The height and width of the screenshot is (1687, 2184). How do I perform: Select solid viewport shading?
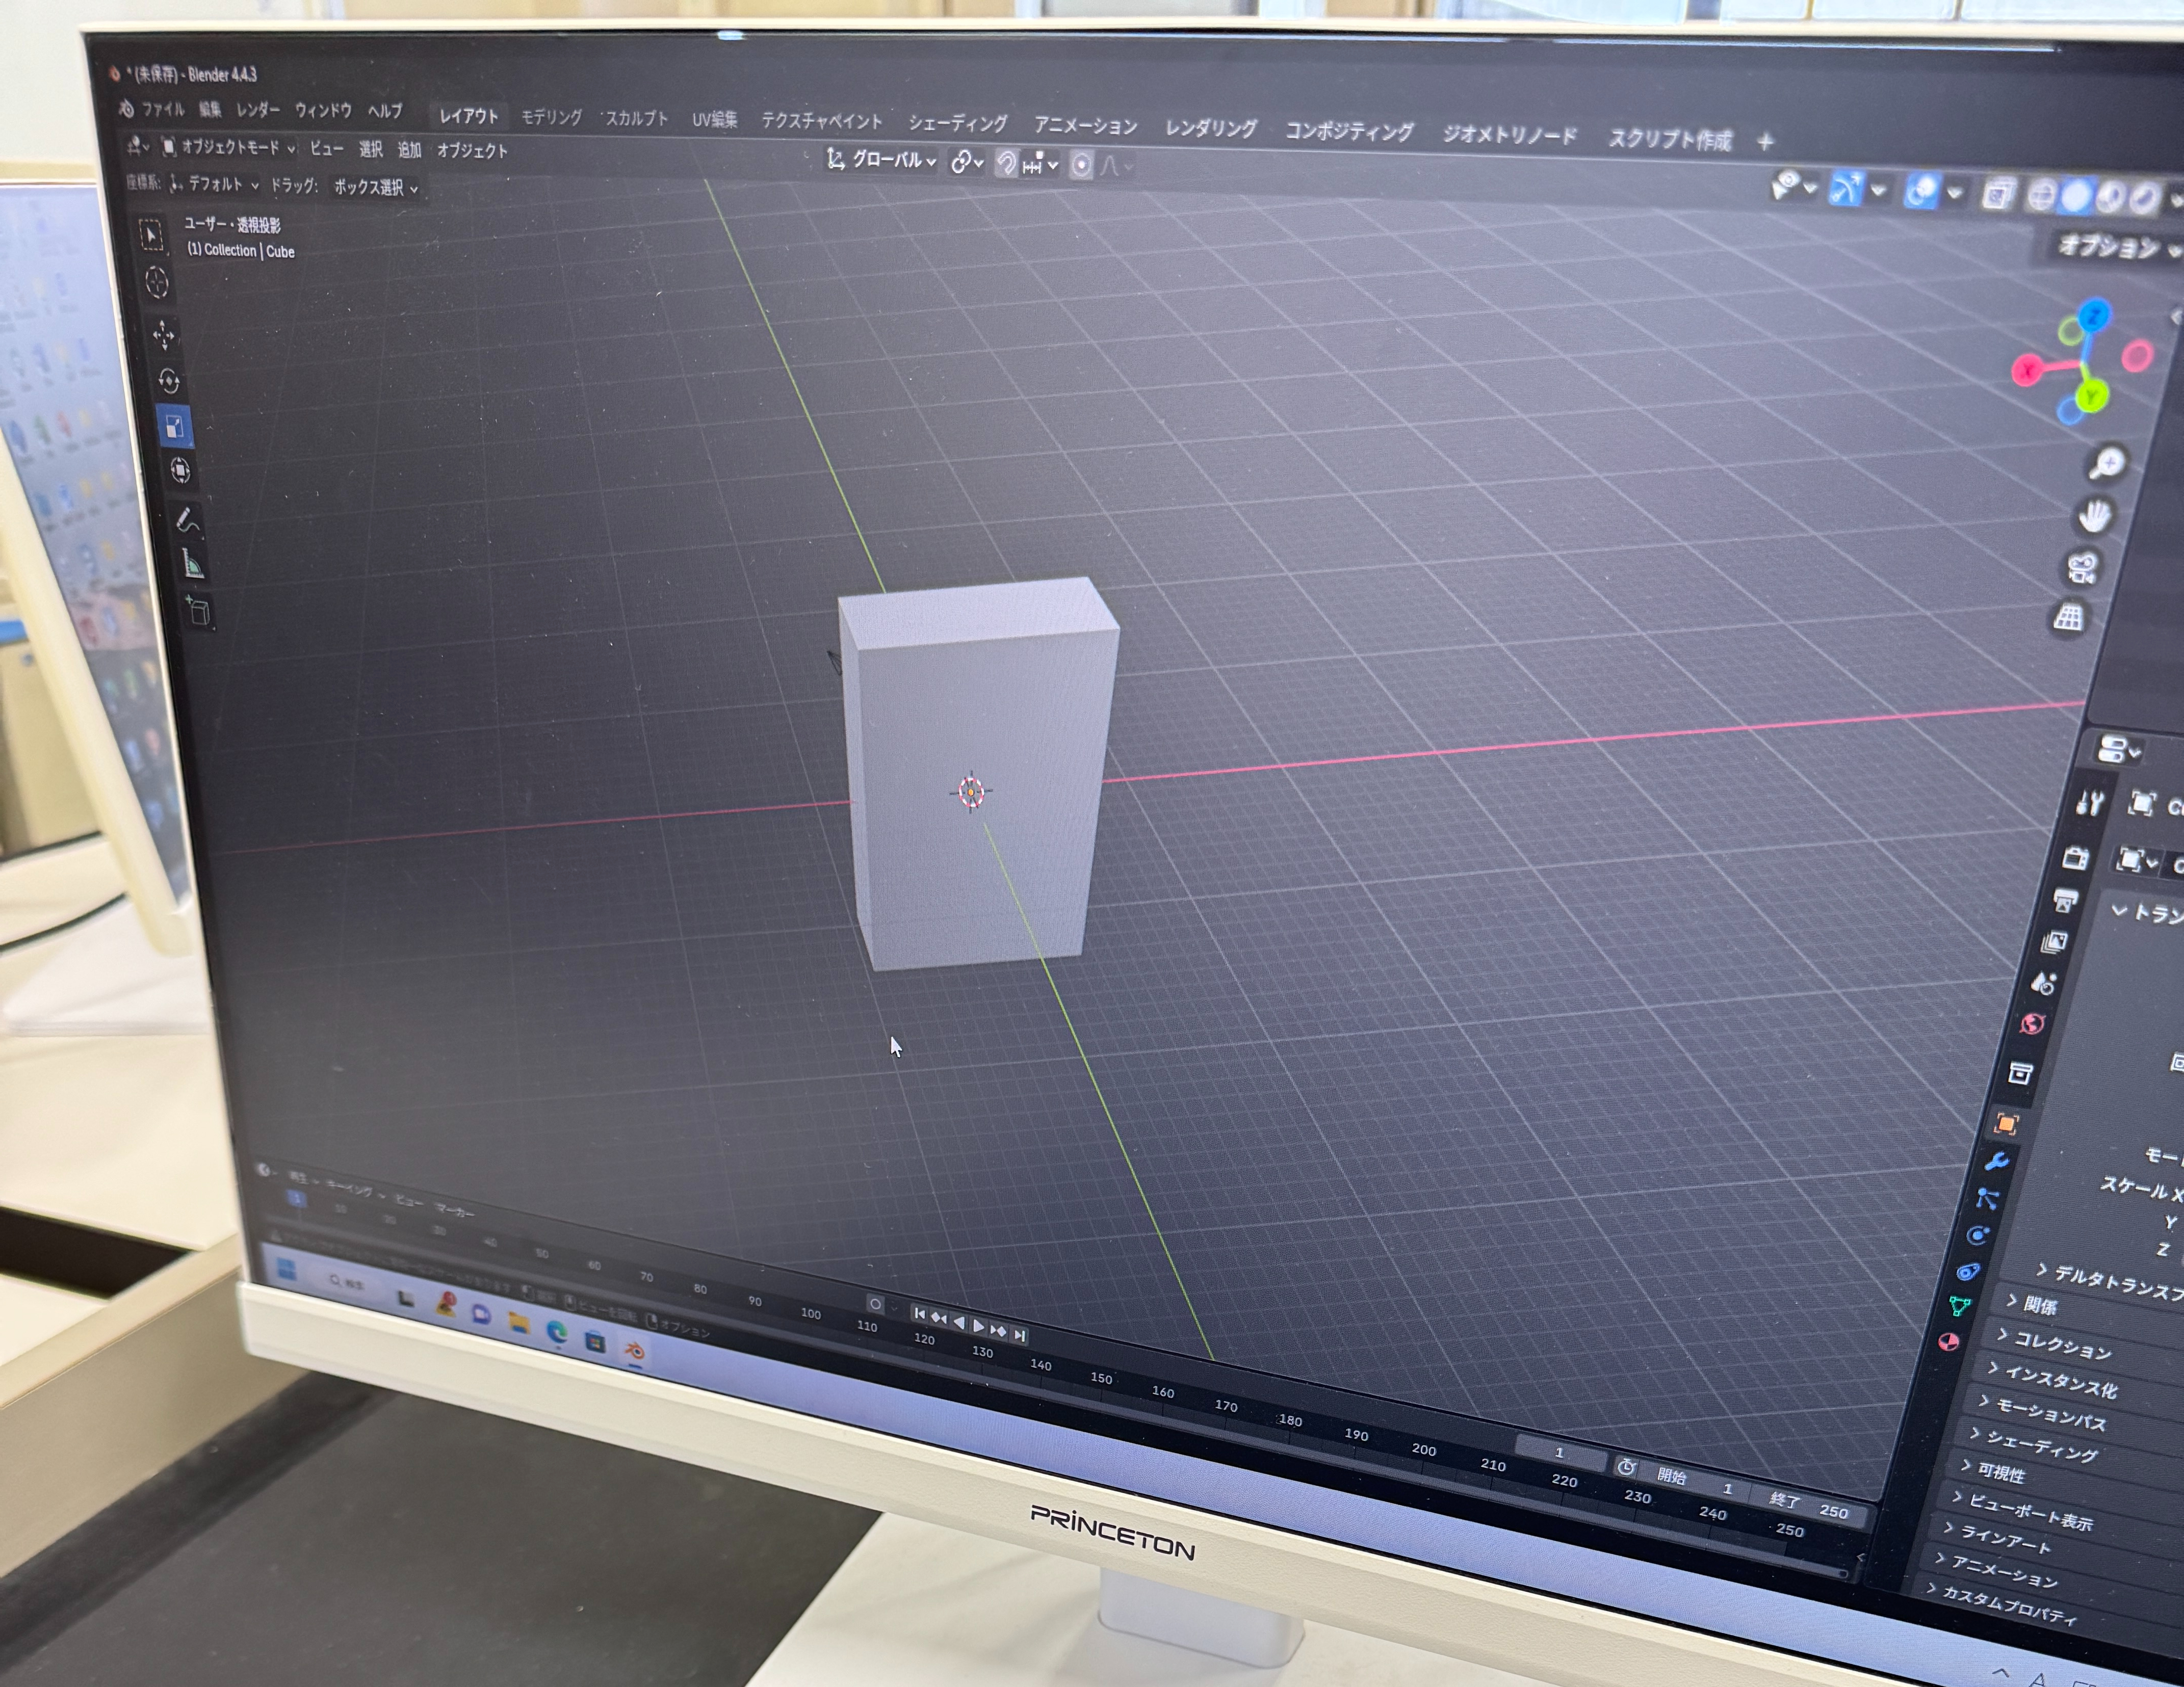[2076, 197]
